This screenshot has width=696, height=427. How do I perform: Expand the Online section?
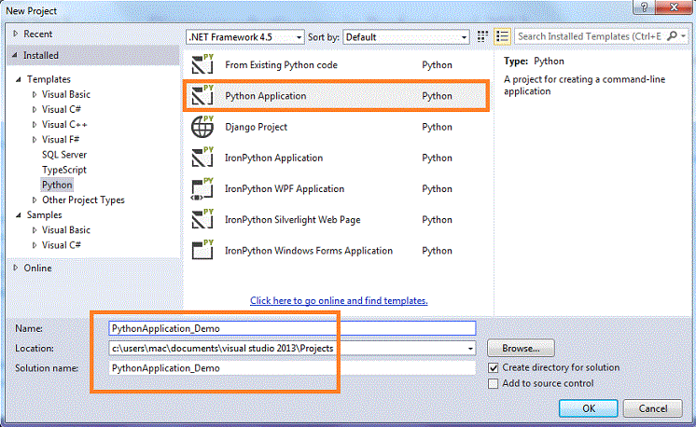pyautogui.click(x=16, y=268)
